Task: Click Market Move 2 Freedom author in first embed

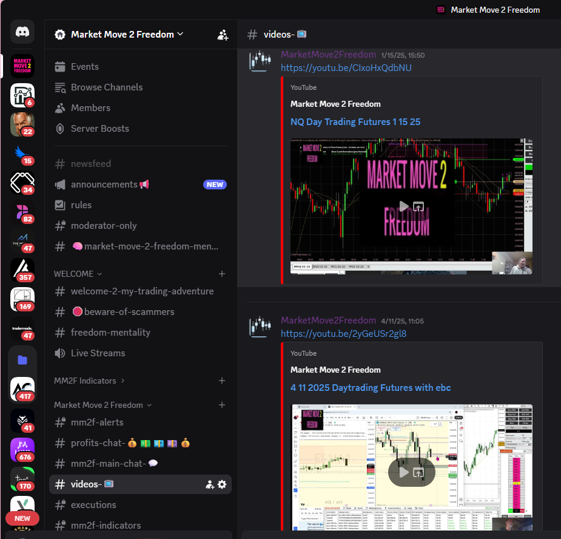Action: click(335, 104)
